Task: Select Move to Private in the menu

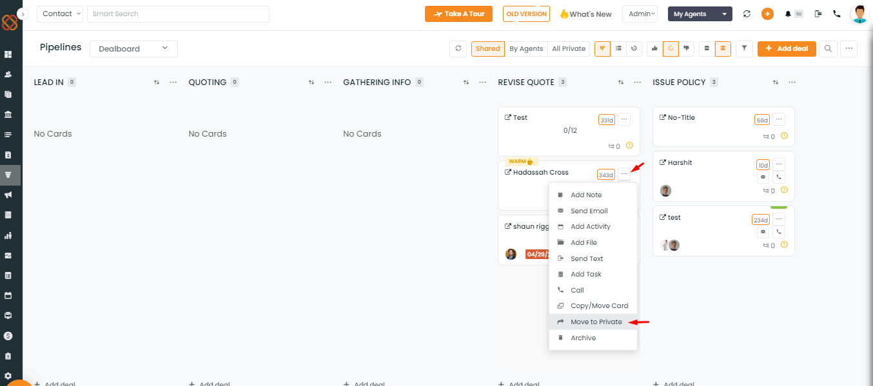Action: click(593, 322)
